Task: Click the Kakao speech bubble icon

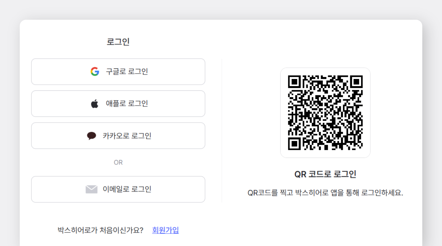Action: [x=91, y=136]
